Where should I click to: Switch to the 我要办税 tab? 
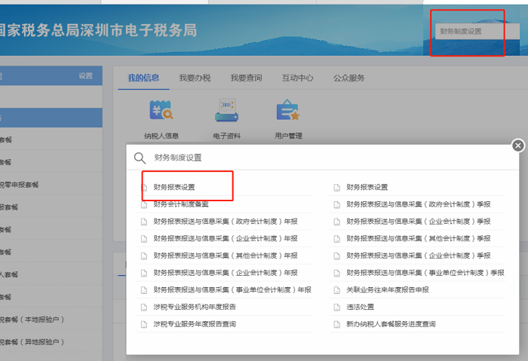coord(195,78)
